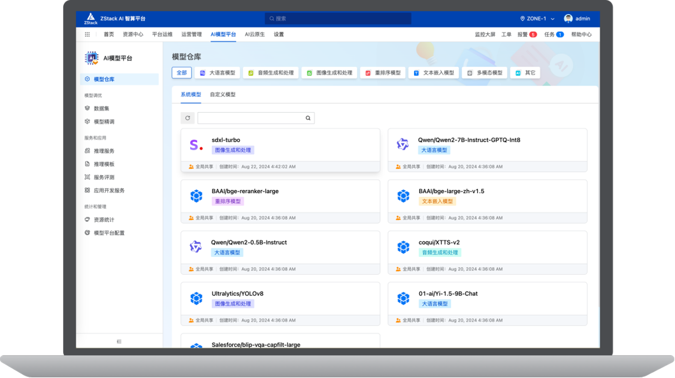
Task: Open the 资源中心 top menu
Action: point(133,34)
